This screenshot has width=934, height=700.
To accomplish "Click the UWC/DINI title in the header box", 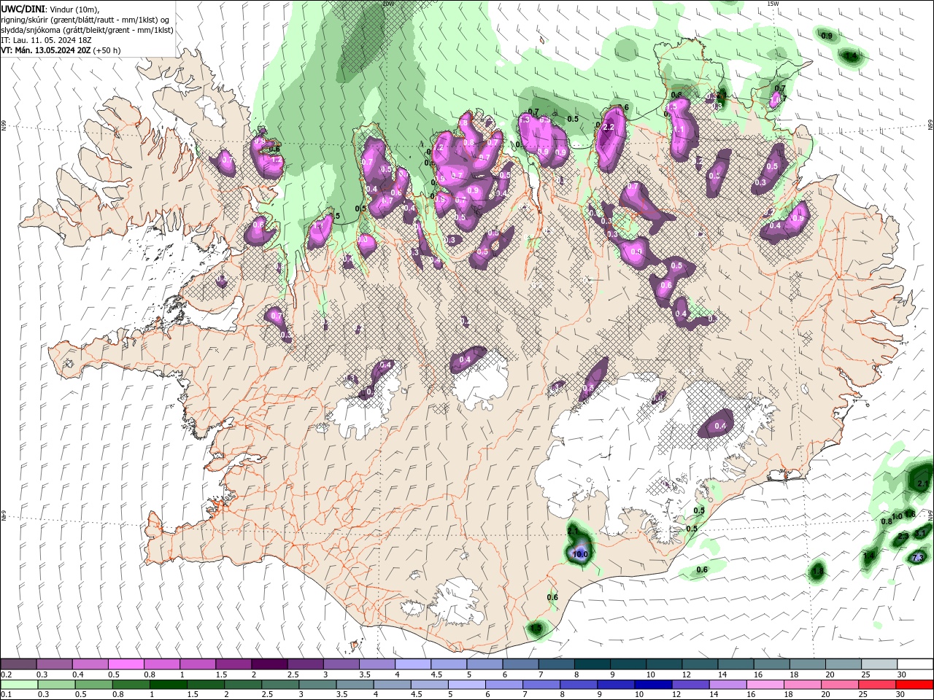I will point(23,9).
